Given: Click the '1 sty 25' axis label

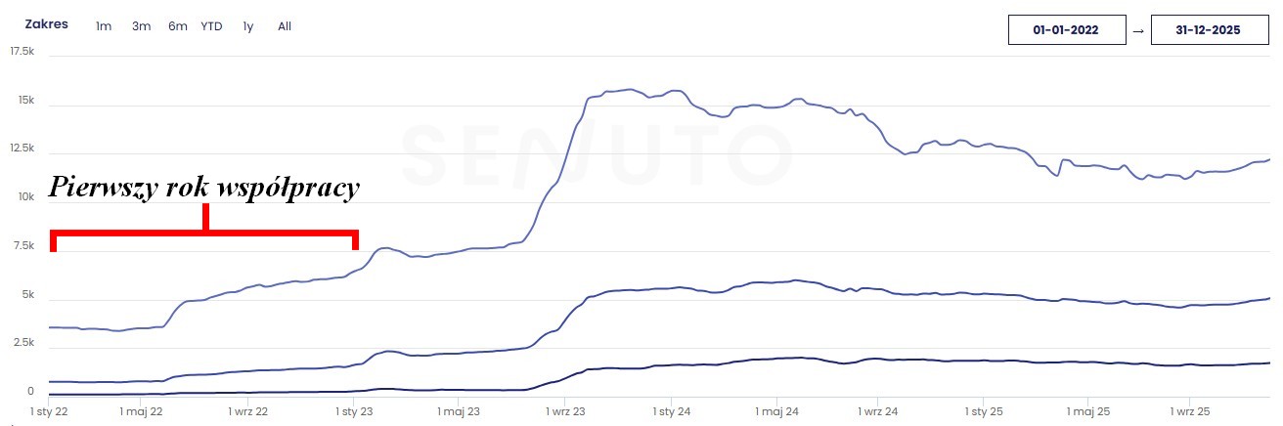Looking at the screenshot, I should coord(984,411).
